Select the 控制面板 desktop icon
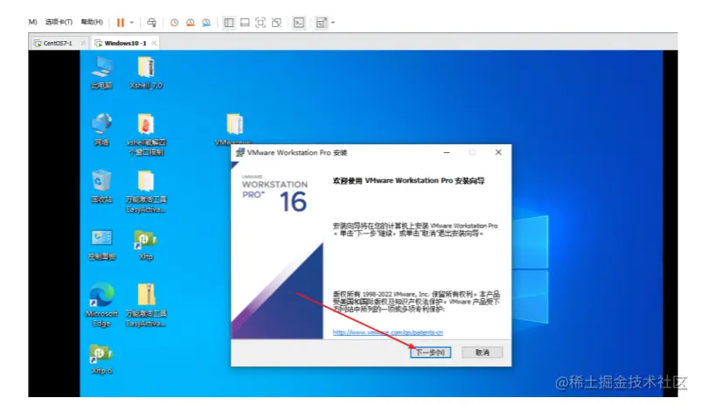 click(101, 245)
